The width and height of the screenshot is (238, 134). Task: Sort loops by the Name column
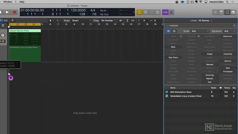point(173,88)
